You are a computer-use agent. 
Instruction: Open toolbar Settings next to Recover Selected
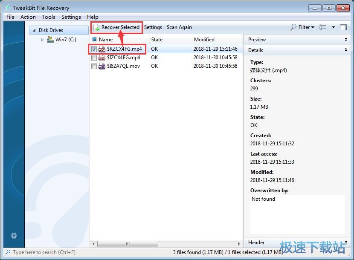click(153, 27)
